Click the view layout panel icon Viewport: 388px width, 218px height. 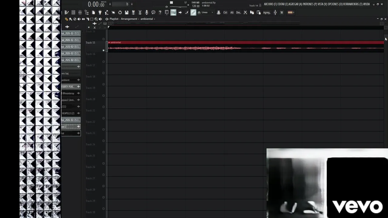pos(167,12)
